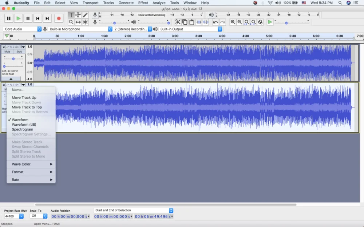Select the Selection (I-beam) tool
This screenshot has height=227, width=364.
71,15
